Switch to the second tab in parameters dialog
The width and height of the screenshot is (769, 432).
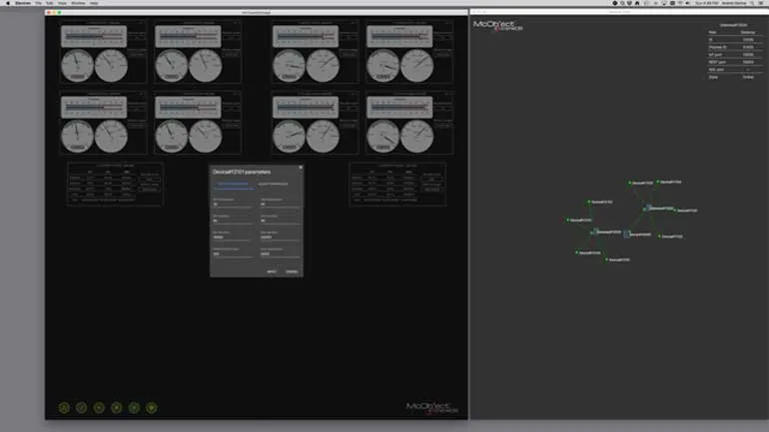tap(273, 185)
